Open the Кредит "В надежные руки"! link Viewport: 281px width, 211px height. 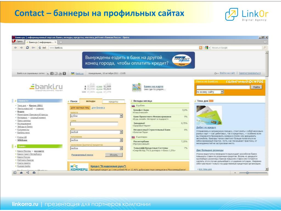tap(108, 166)
